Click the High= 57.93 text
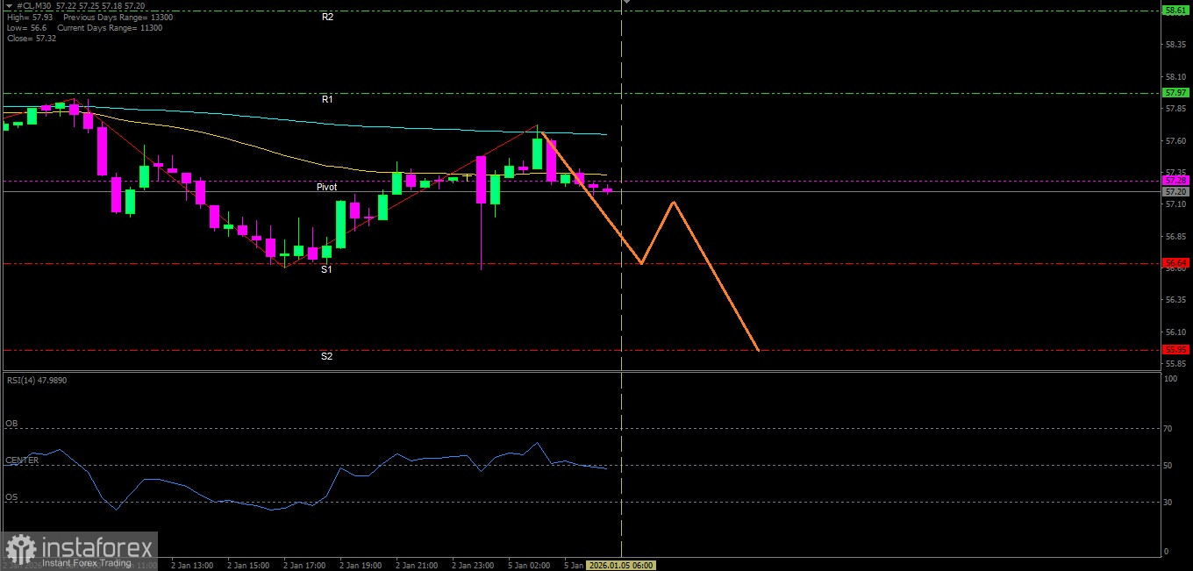 30,18
